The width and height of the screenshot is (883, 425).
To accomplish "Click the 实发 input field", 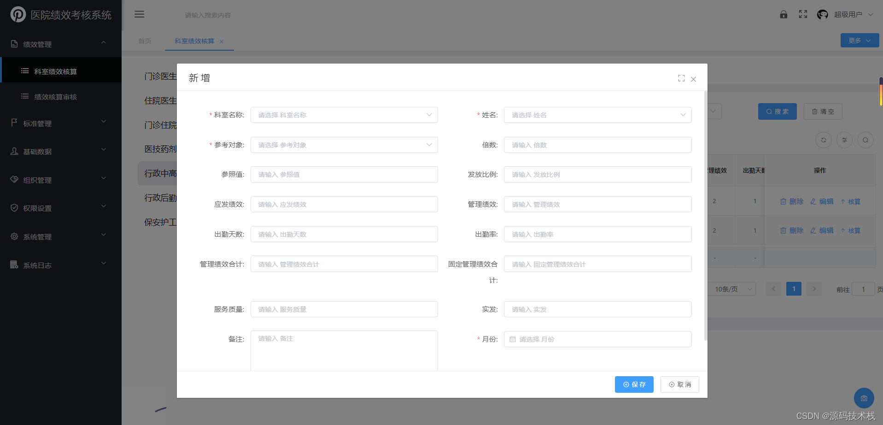I will (x=597, y=309).
